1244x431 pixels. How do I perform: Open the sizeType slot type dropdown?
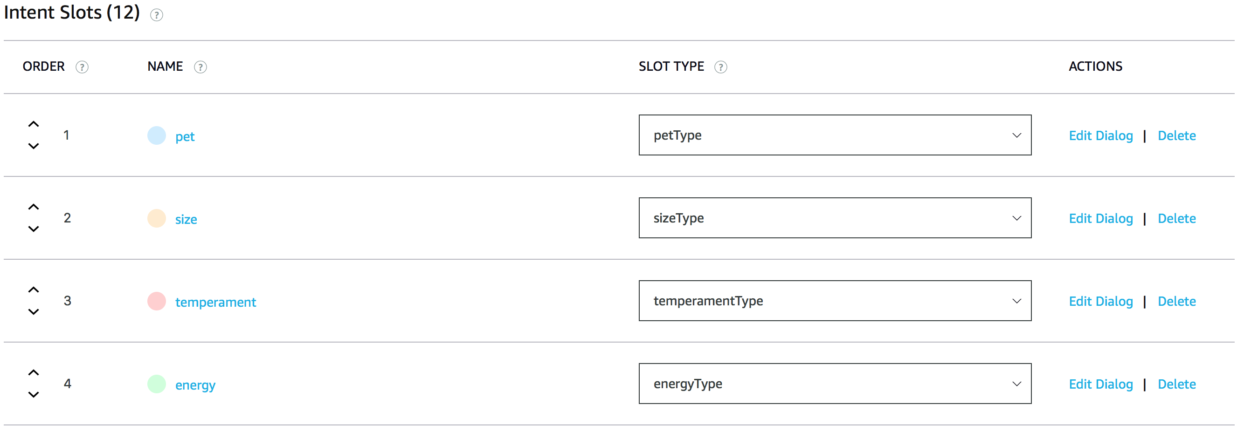pos(835,218)
